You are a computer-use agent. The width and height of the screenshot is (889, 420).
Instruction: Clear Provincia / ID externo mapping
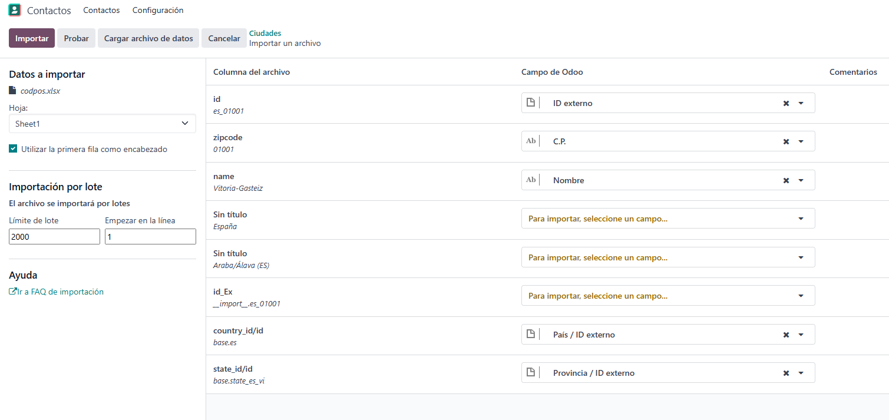786,373
